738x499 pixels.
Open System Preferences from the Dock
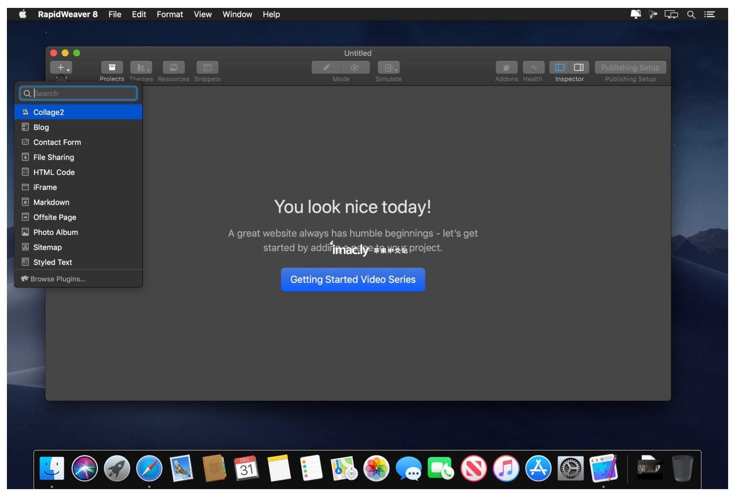[x=571, y=468]
